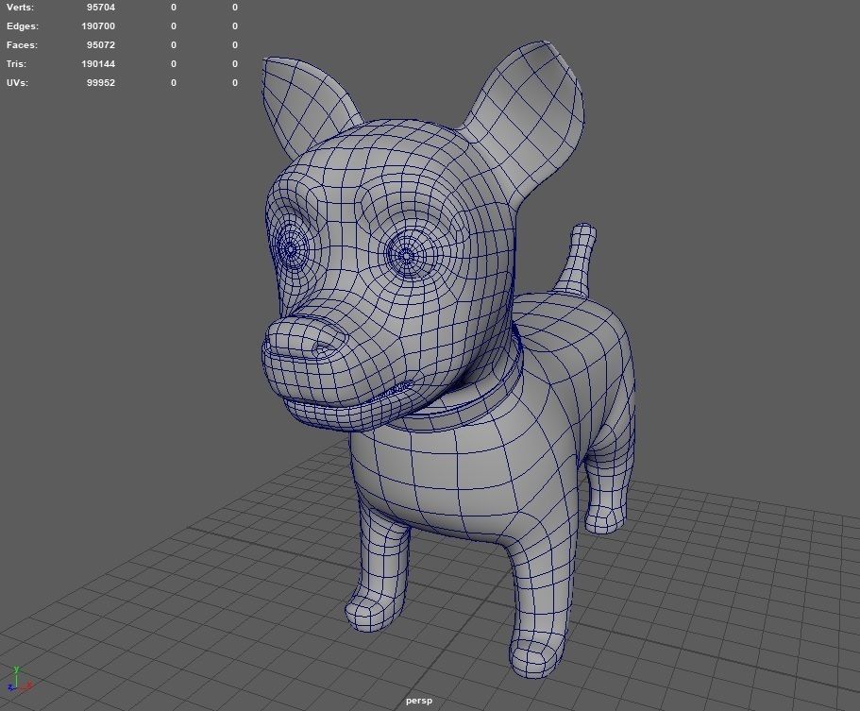The image size is (860, 711).
Task: Click the dog's front right paw
Action: (375, 610)
